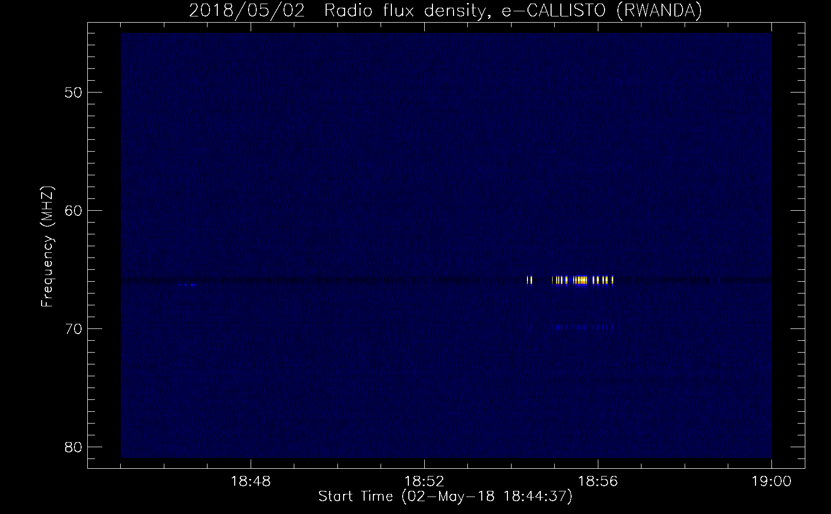The width and height of the screenshot is (831, 514).
Task: Click the small blue spot near 18:46
Action: [186, 284]
